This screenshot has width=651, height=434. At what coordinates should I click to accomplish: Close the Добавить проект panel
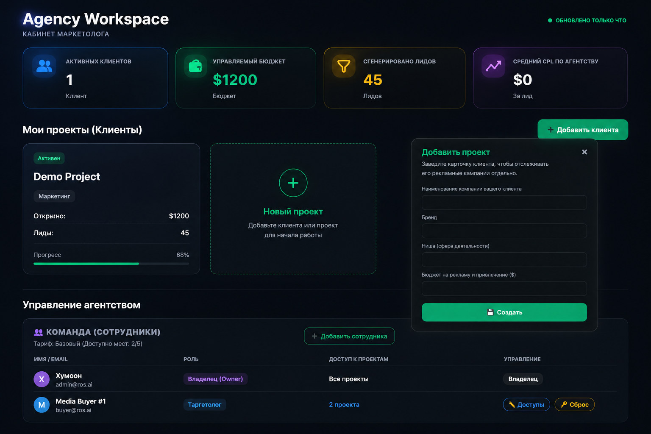coord(584,152)
